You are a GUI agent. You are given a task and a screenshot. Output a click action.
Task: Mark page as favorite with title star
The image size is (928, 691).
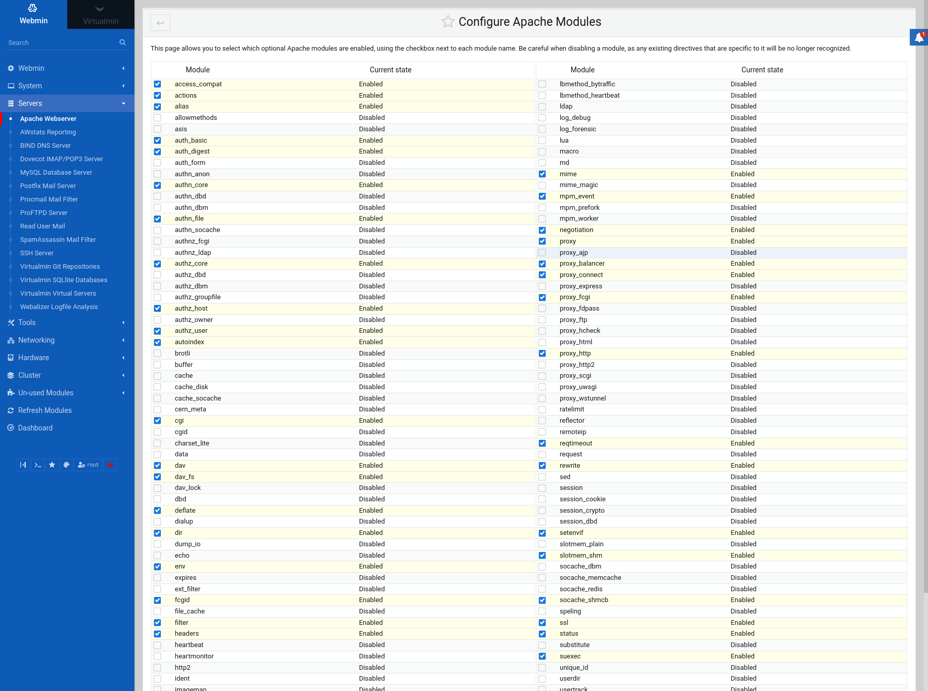(x=447, y=22)
